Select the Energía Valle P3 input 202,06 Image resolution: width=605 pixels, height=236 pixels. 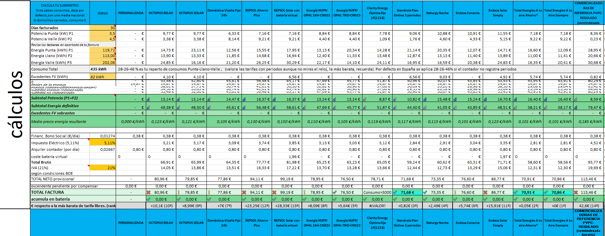pos(103,62)
